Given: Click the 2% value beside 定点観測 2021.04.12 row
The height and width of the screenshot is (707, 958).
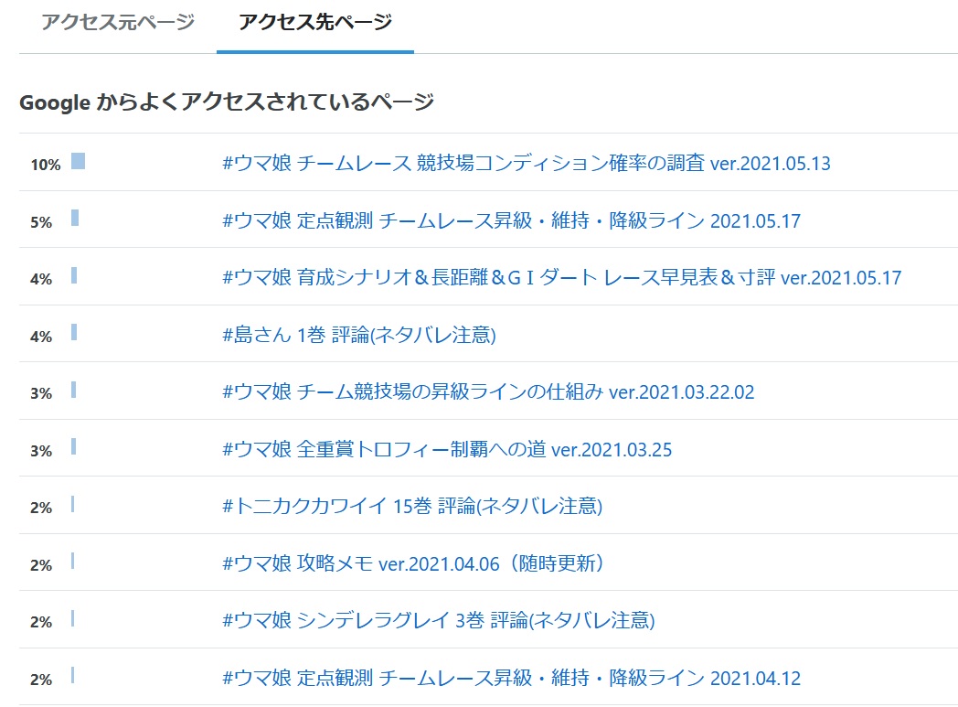Looking at the screenshot, I should (41, 680).
